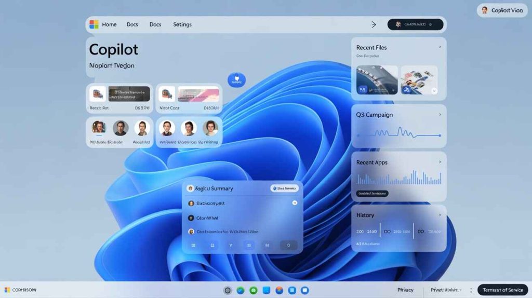
Task: Open the orange Firefox-like taskbar icon
Action: [x=279, y=290]
